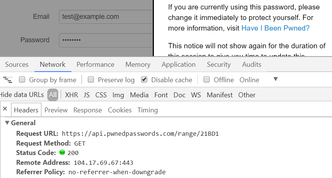
Task: Filter requests by Other
Action: tap(247, 95)
